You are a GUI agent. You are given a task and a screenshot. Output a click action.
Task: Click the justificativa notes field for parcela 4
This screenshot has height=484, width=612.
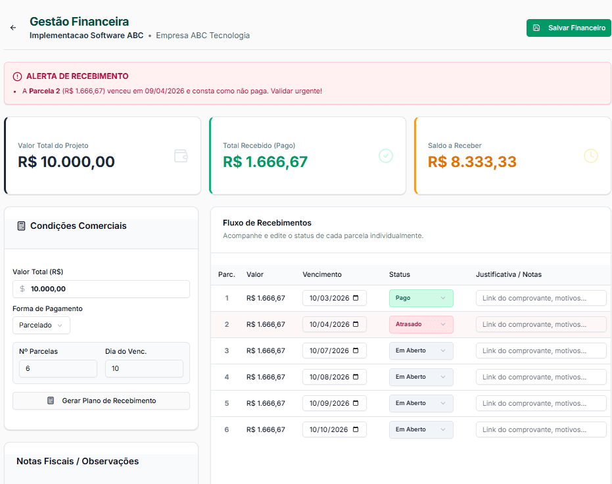541,377
